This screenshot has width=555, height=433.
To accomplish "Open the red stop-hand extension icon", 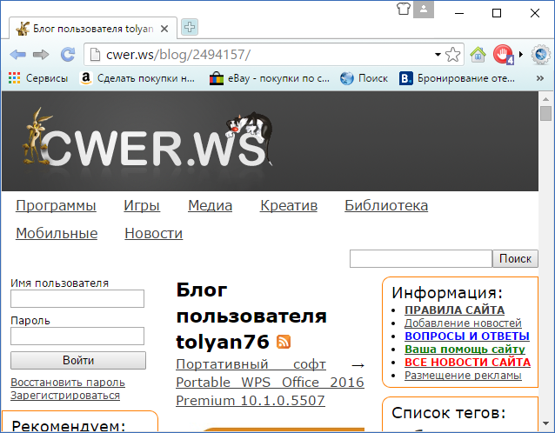I will tap(503, 55).
